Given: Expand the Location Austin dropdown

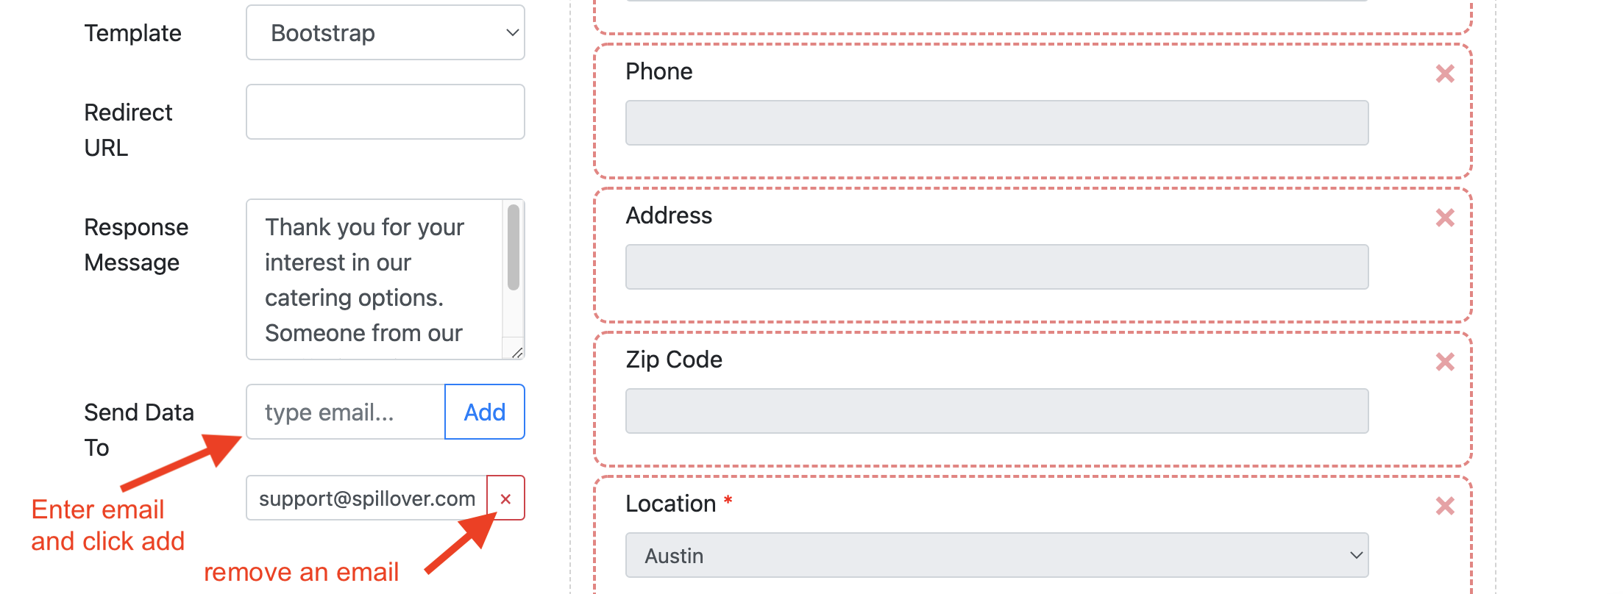Looking at the screenshot, I should 997,555.
